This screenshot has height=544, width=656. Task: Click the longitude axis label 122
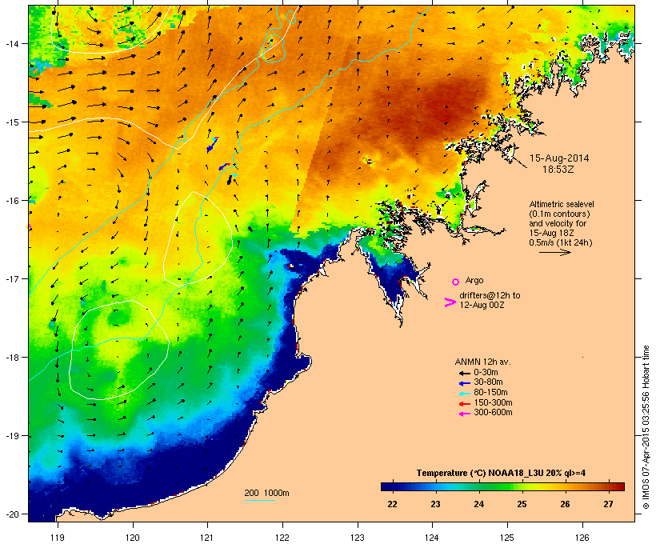[282, 538]
